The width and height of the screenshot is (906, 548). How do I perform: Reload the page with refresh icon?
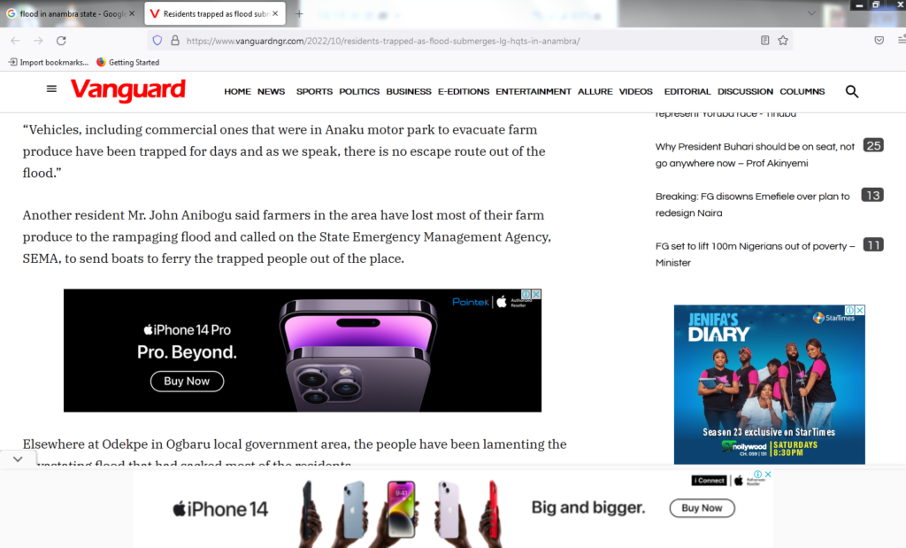tap(61, 41)
